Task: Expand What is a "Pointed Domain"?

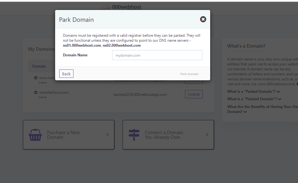Action: [254, 99]
